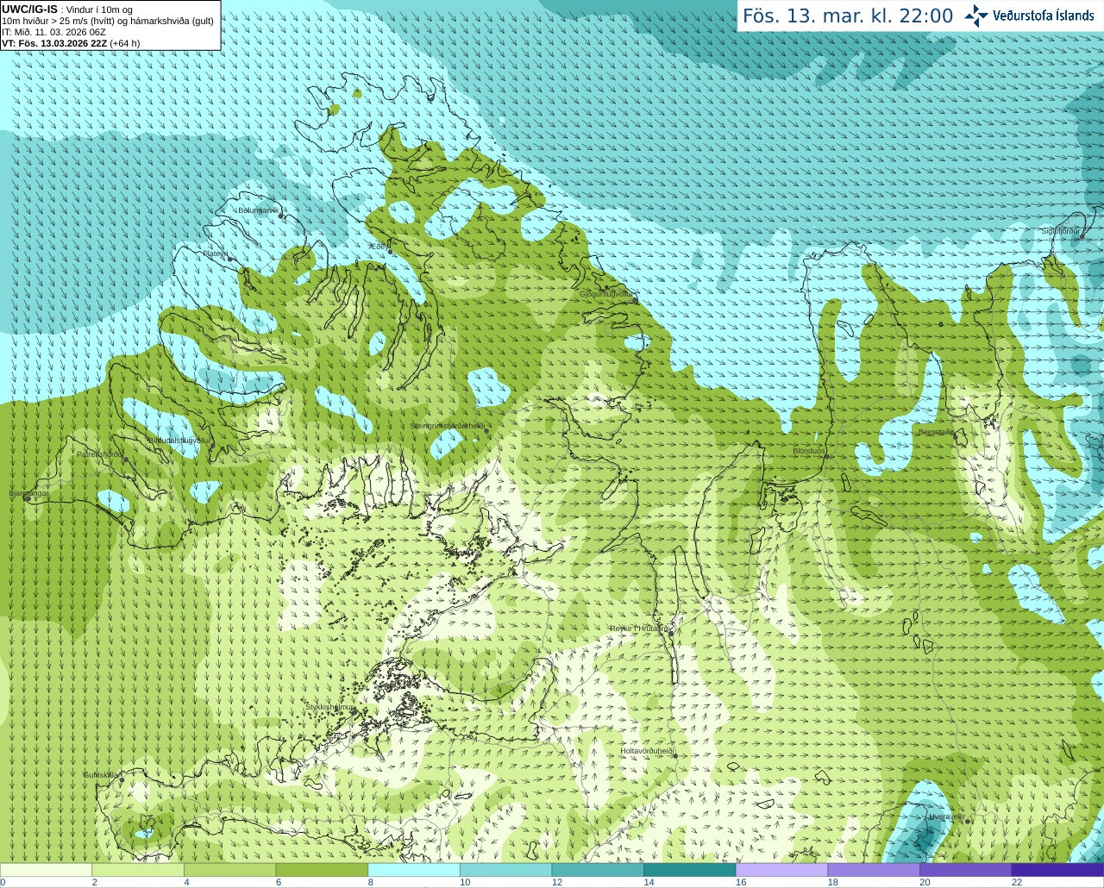Click the Veðurstofa Íslands logo icon

pyautogui.click(x=976, y=16)
